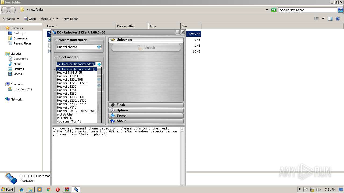The width and height of the screenshot is (344, 193).
Task: Open Recent Places in navigation pane
Action: tap(20, 43)
